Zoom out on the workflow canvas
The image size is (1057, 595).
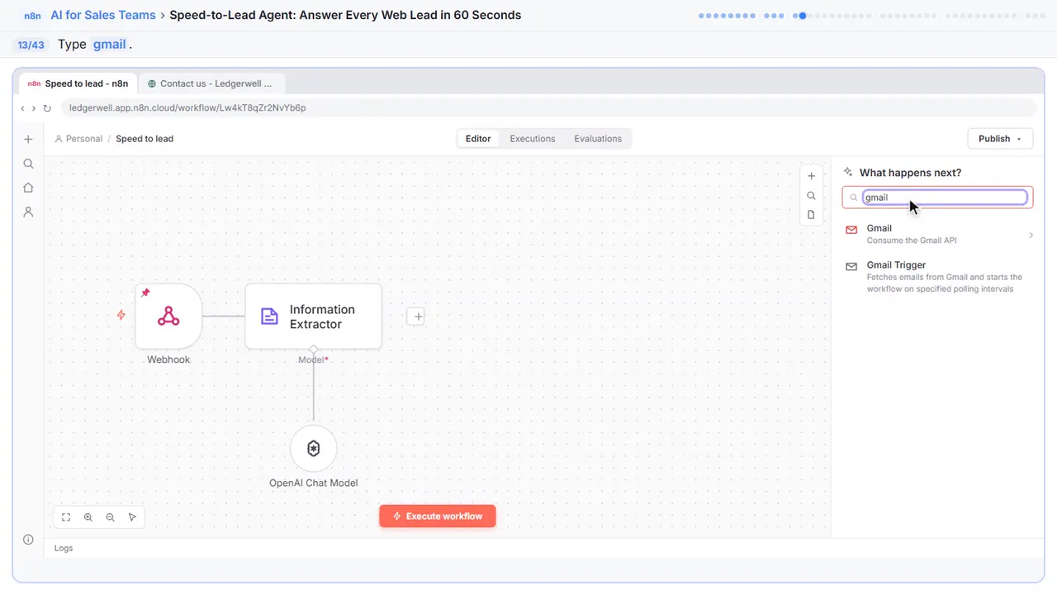coord(110,517)
